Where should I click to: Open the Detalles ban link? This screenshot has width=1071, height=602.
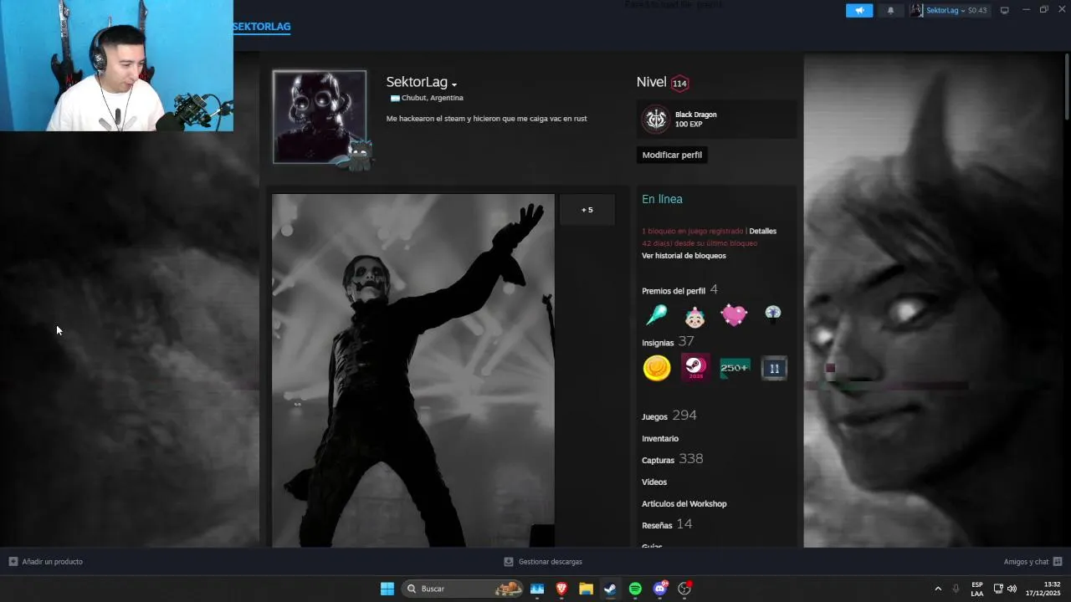[x=762, y=231]
